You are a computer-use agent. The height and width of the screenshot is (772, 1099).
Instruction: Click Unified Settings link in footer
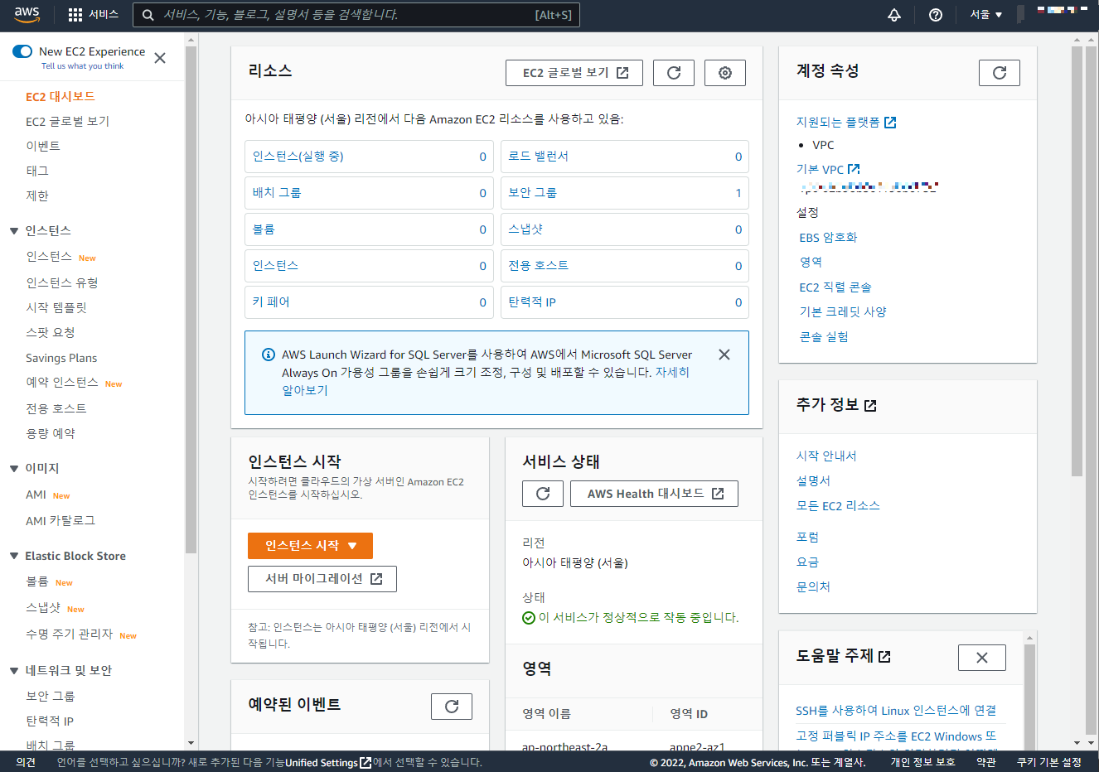[328, 763]
